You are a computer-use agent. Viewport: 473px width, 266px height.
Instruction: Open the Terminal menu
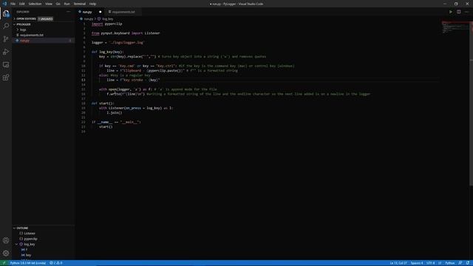80,4
